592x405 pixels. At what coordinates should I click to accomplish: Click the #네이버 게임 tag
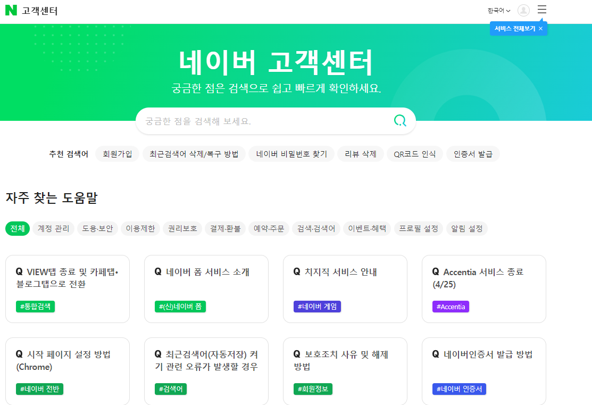tap(317, 307)
